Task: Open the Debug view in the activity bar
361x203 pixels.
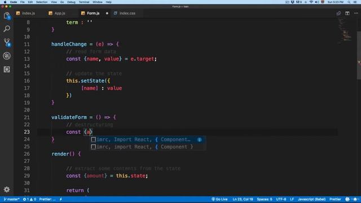Action: 7,56
